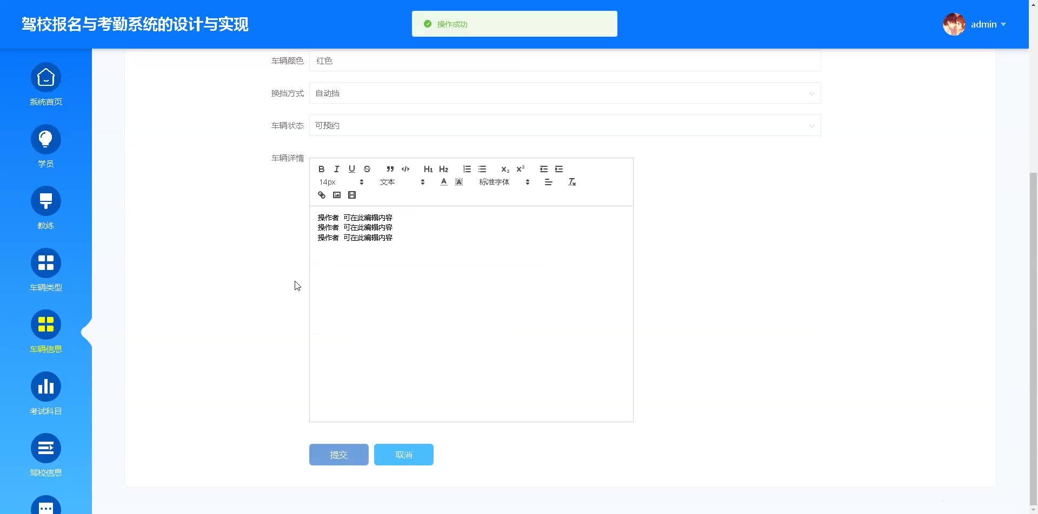Open the 车辆信息 sidebar section

pyautogui.click(x=46, y=332)
